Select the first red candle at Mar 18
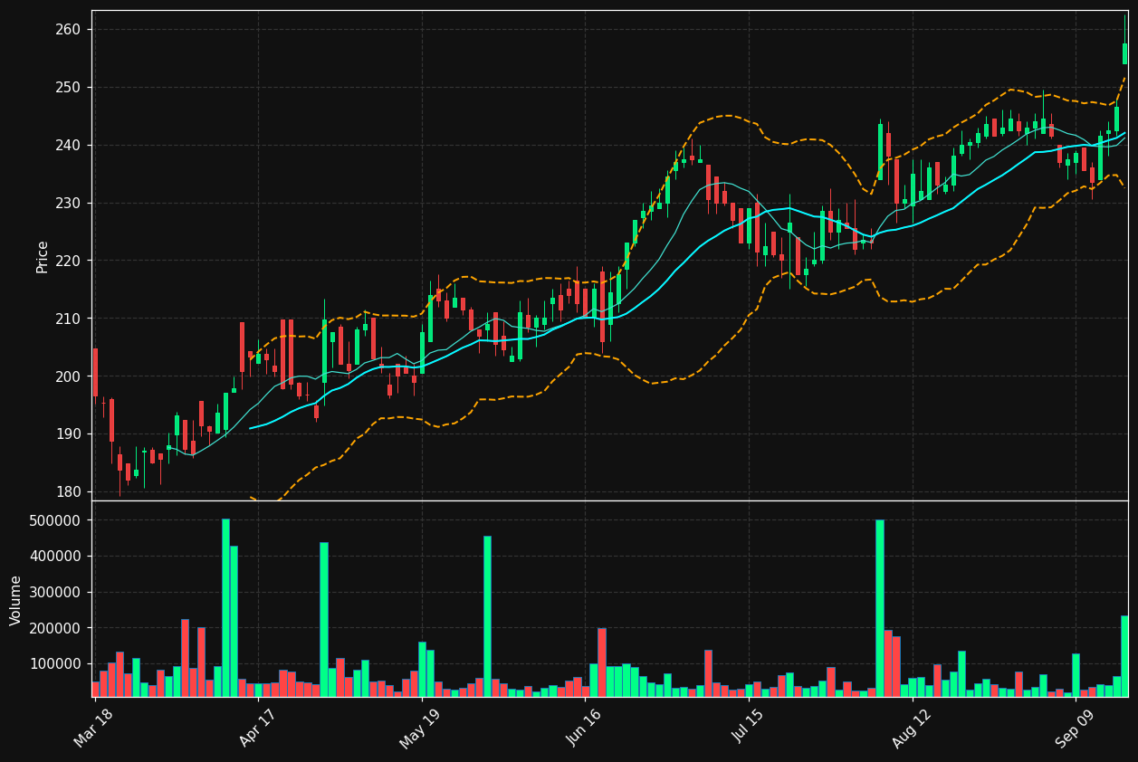 (x=94, y=372)
